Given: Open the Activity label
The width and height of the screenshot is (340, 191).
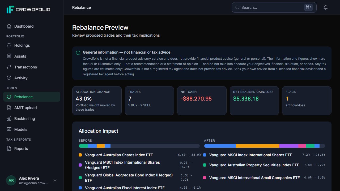Looking at the screenshot, I should pyautogui.click(x=21, y=78).
